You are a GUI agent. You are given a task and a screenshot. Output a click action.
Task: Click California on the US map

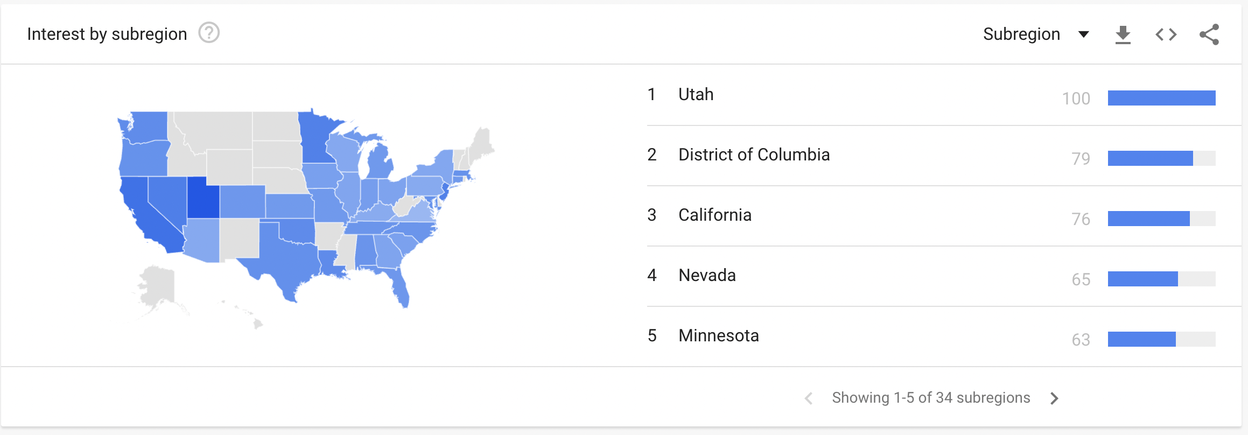click(x=144, y=215)
